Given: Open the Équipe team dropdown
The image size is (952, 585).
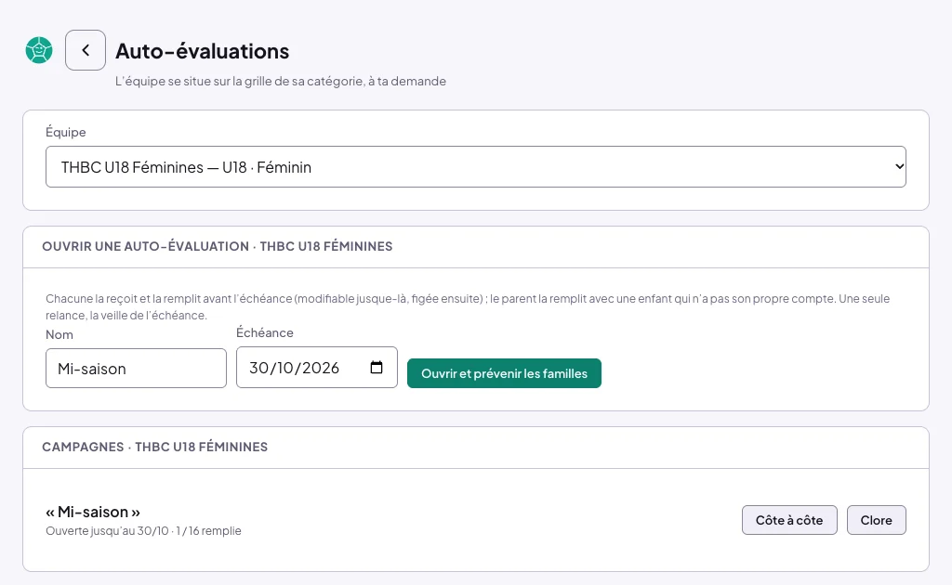Looking at the screenshot, I should click(476, 167).
